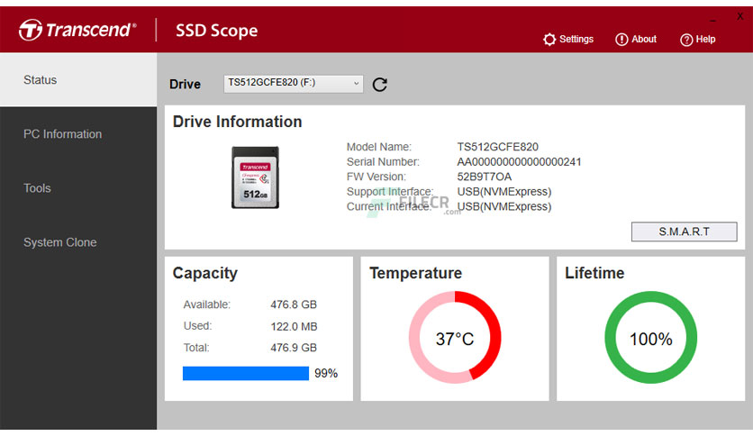Image resolution: width=753 pixels, height=436 pixels.
Task: Click the Capacity panel heading
Action: tap(205, 273)
